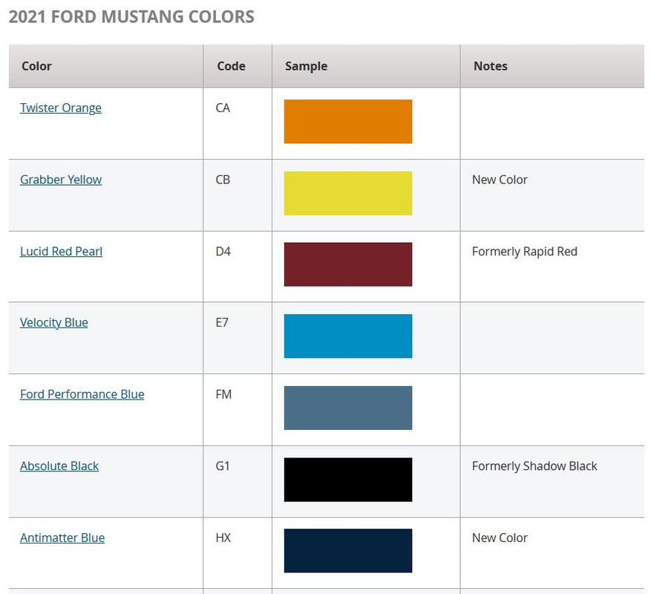Click the Formerly Shadow Black note

pos(534,466)
